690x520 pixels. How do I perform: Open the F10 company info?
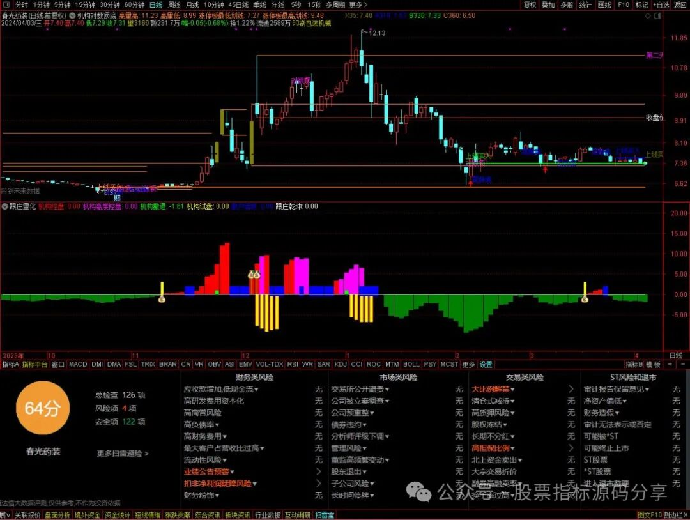(624, 5)
